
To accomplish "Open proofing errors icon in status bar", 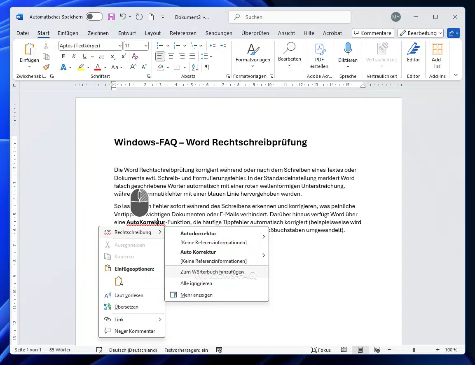I will pos(99,350).
